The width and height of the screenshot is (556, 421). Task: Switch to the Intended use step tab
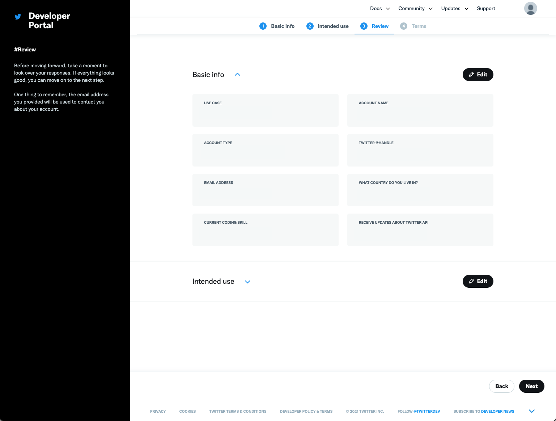[327, 26]
